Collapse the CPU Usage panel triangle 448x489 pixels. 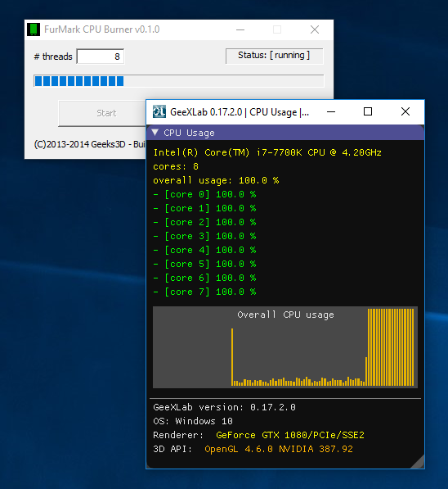click(x=155, y=132)
